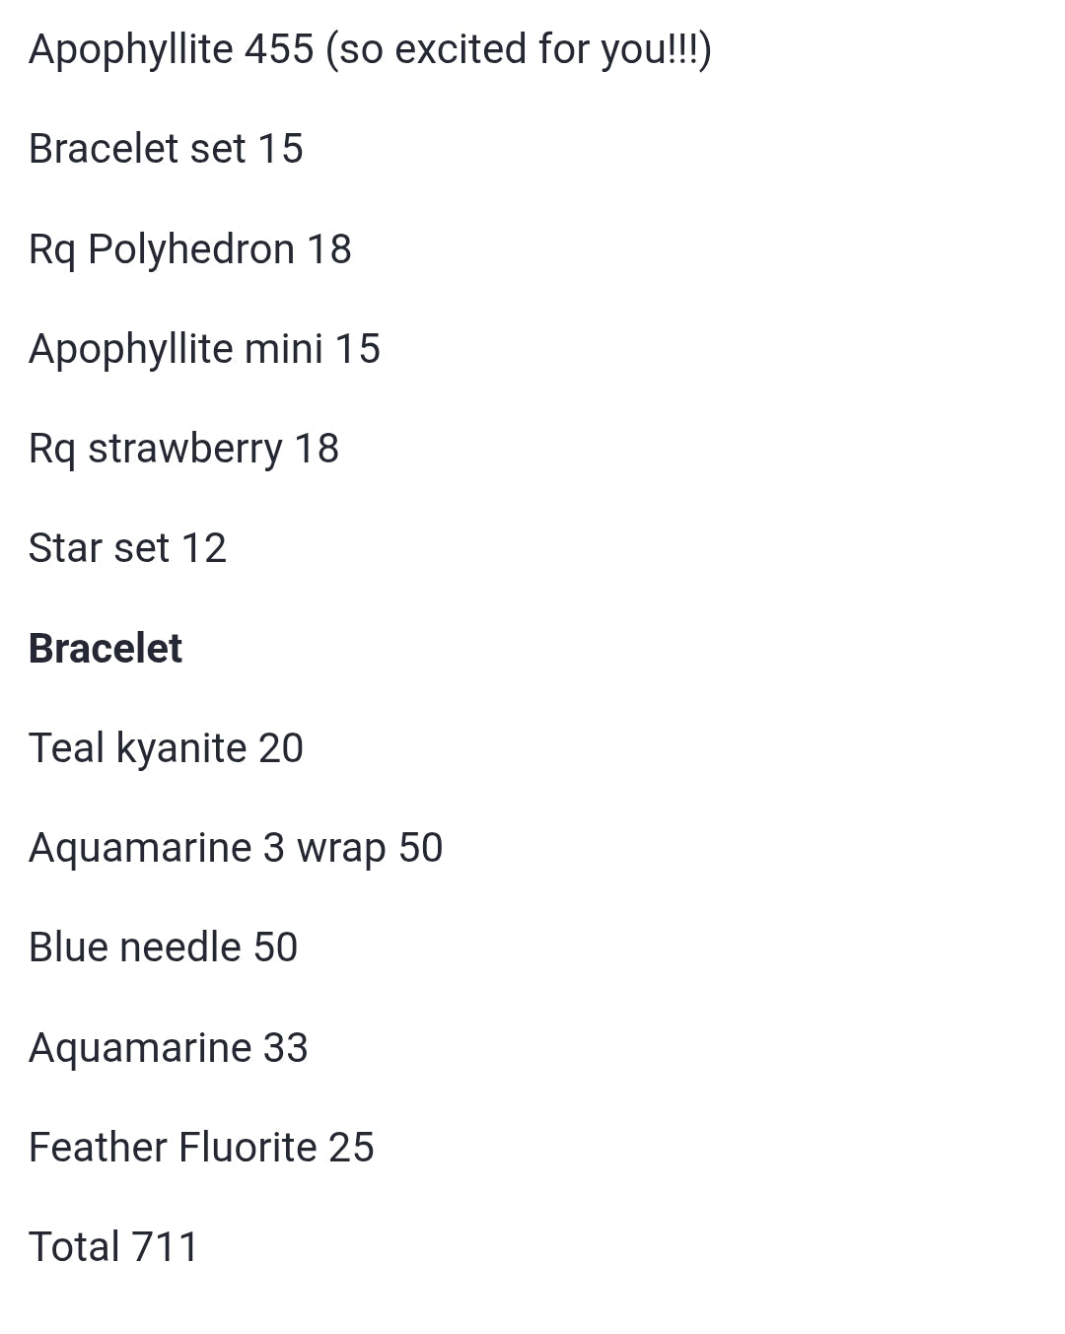Click the word kyanite

coord(181,748)
